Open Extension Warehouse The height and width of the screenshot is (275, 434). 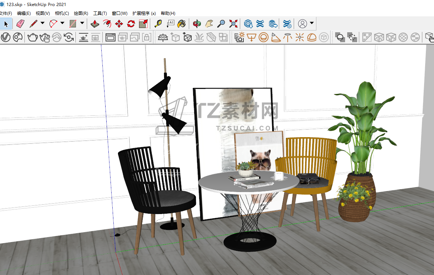[260, 24]
